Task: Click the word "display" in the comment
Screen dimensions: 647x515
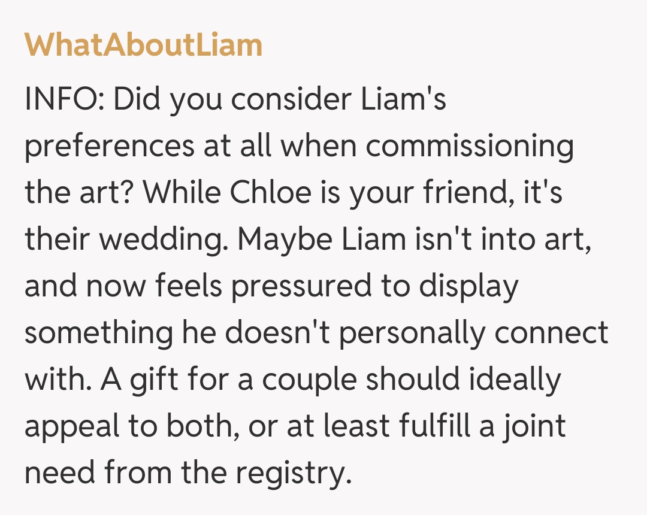Action: 468,286
